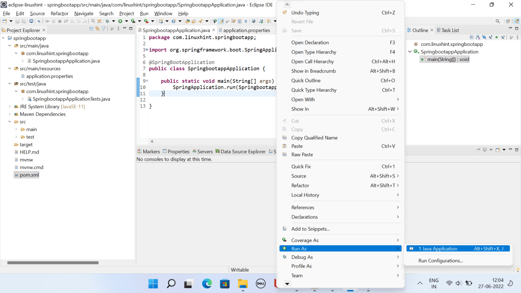521x293 pixels.
Task: Collapse the springbootapp project node
Action: pyautogui.click(x=3, y=38)
